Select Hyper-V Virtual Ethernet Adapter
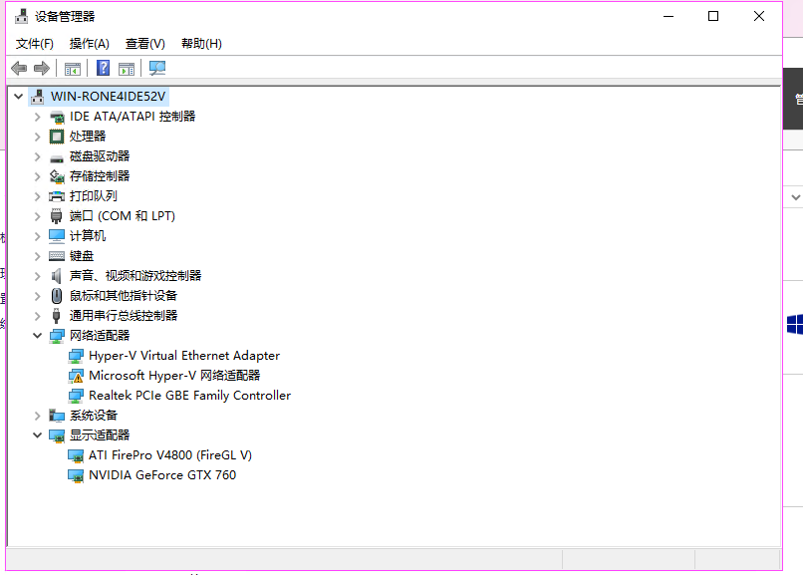Image resolution: width=803 pixels, height=575 pixels. tap(184, 356)
